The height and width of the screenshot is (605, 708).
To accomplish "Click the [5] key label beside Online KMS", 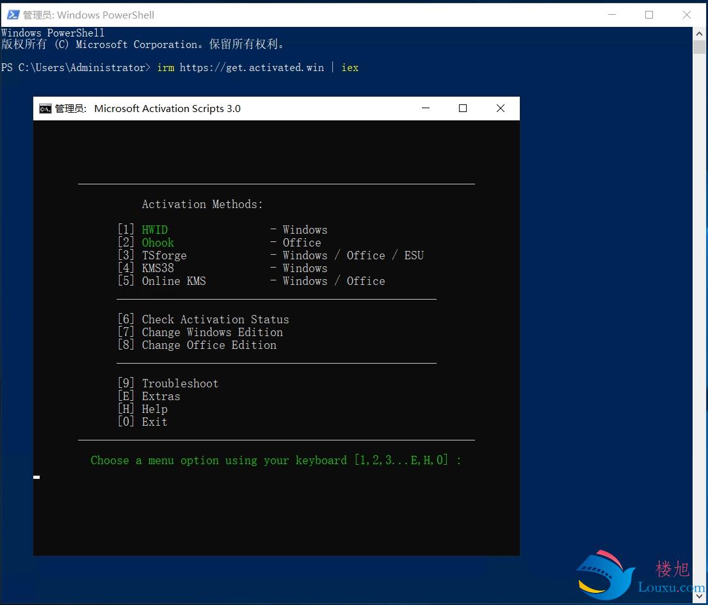I will tap(126, 281).
